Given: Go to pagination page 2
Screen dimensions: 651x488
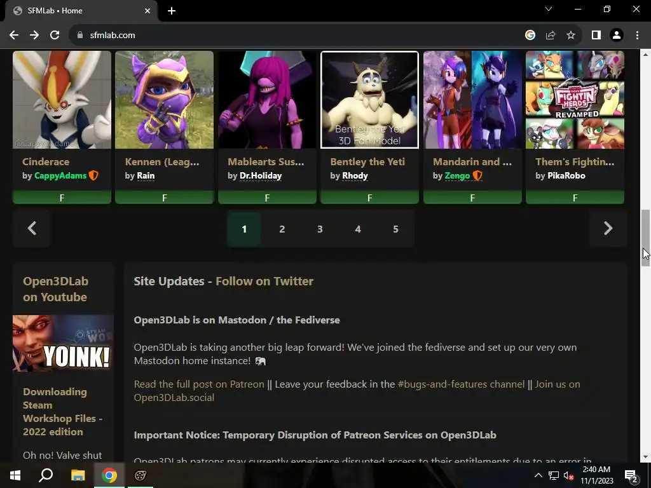Looking at the screenshot, I should [x=282, y=229].
